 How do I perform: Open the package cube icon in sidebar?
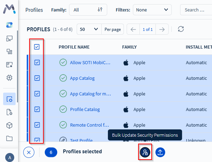point(9,125)
